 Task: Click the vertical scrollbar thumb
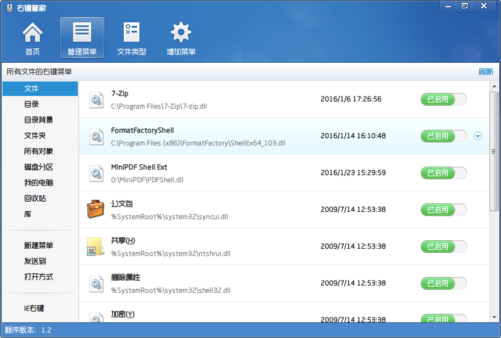pyautogui.click(x=494, y=151)
